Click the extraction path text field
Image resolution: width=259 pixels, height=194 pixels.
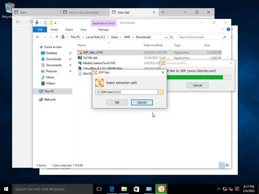(x=126, y=92)
